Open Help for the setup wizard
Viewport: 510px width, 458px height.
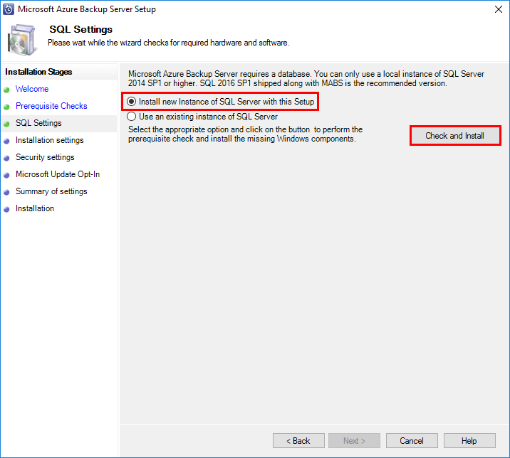(x=469, y=440)
